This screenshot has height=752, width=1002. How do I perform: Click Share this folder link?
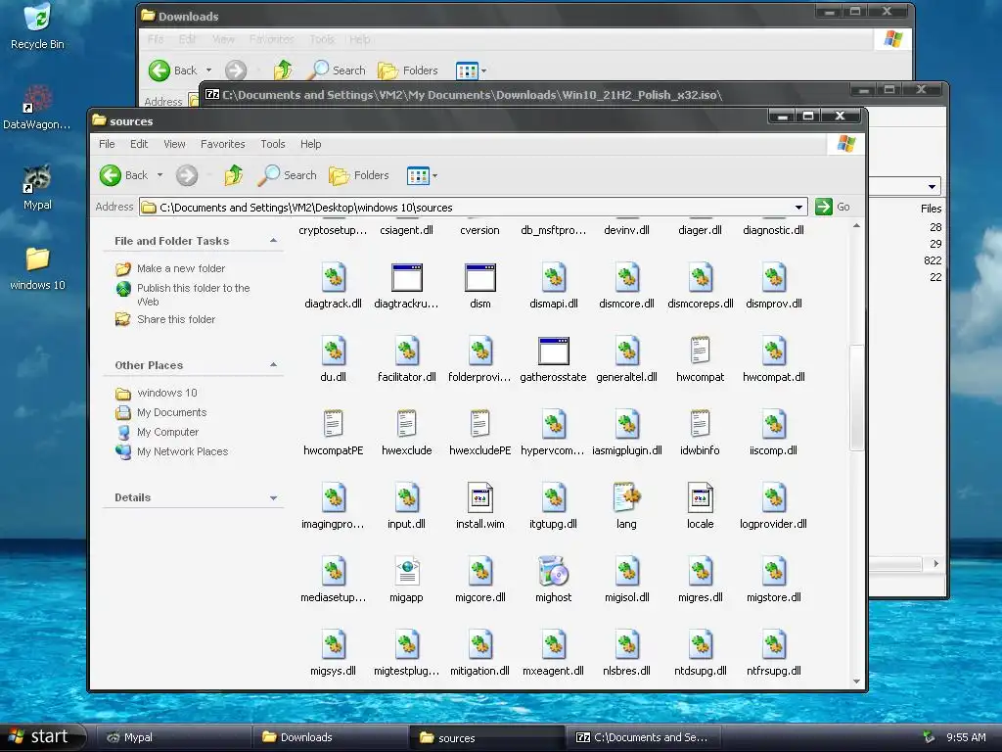176,319
